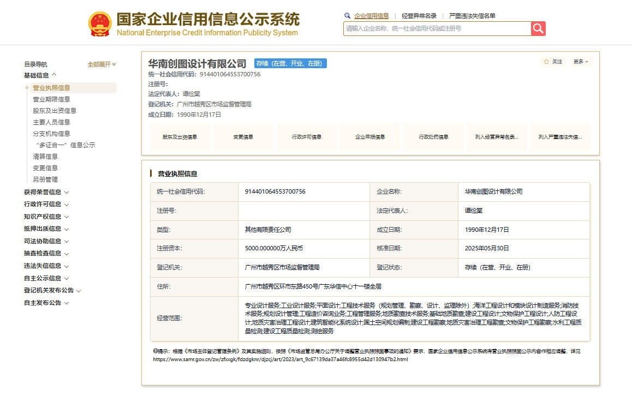
Task: Expand the 违法失信信息 section
Action: (x=46, y=266)
